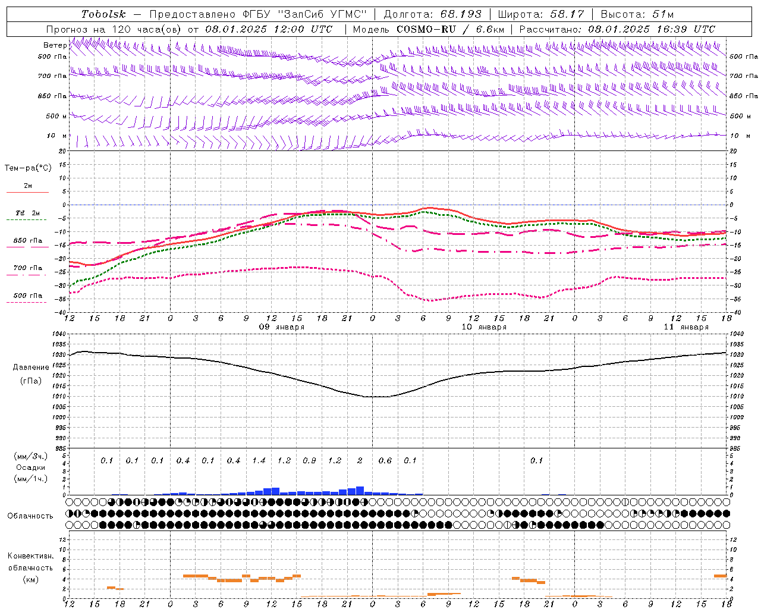Click 'Рассчитано: 08.01.2025 16:39 UTC' timestamp

tap(617, 29)
